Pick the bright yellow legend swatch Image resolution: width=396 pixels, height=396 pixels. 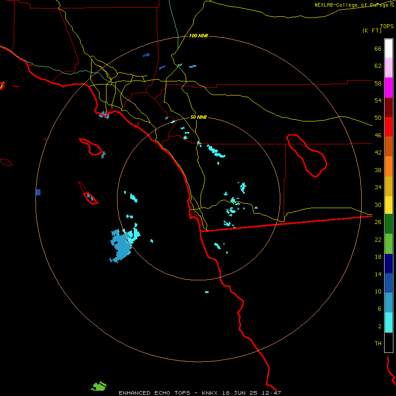coord(389,205)
